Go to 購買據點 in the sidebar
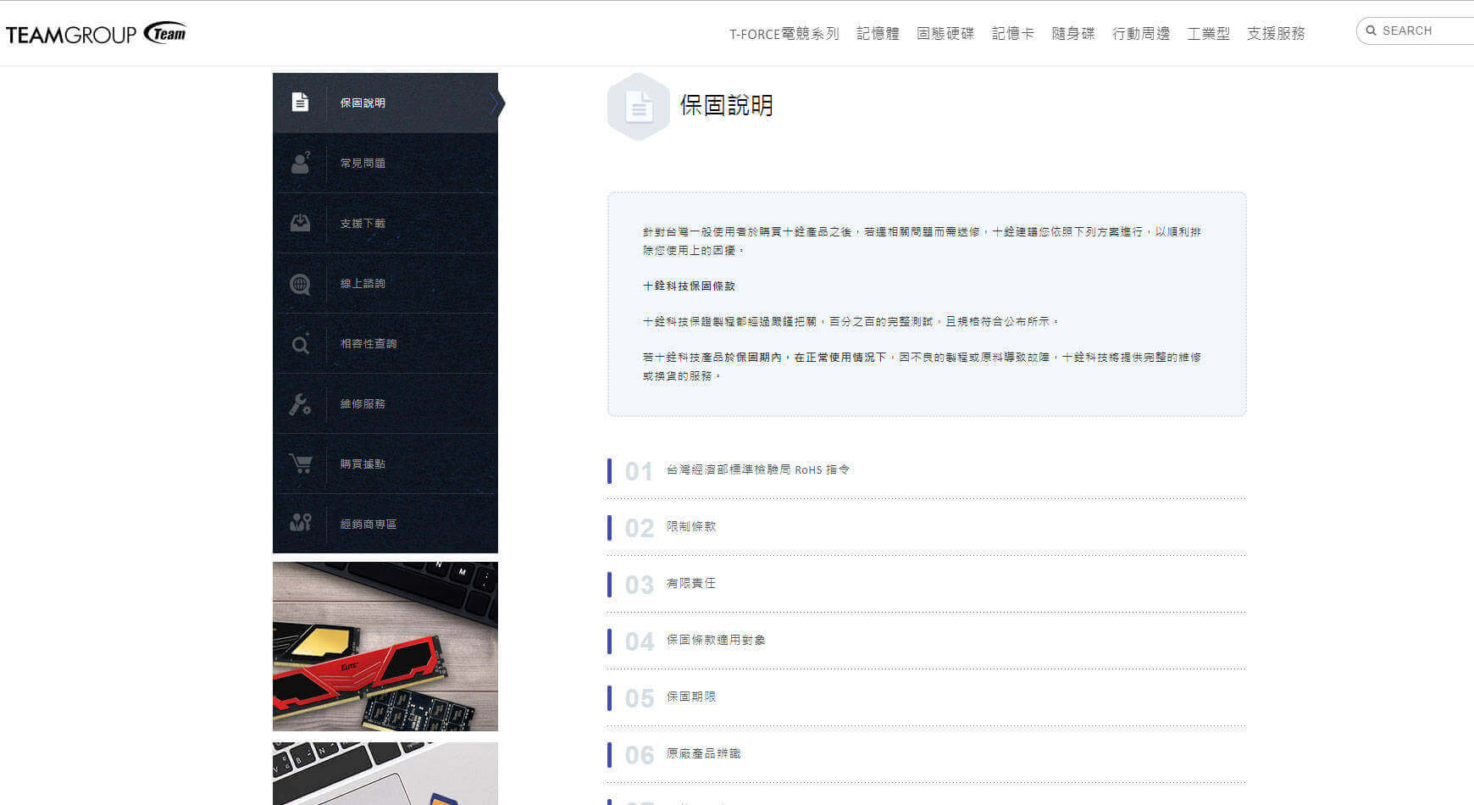The height and width of the screenshot is (805, 1474). click(385, 464)
